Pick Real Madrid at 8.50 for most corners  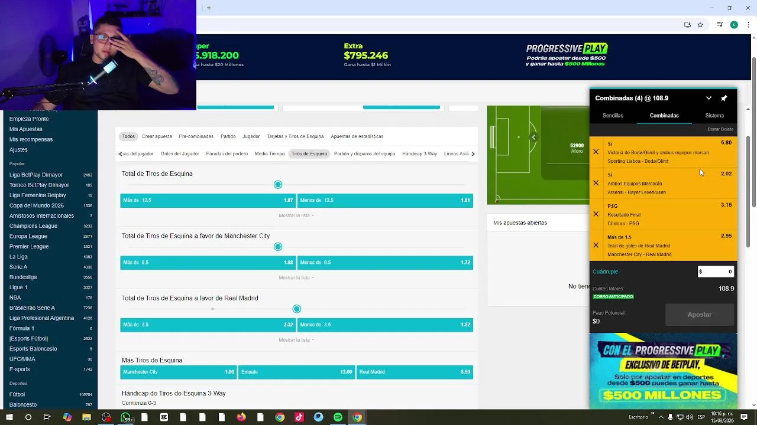(x=415, y=372)
